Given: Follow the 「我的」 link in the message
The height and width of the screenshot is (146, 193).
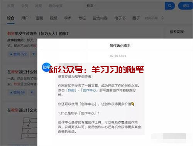Looking at the screenshot, I should tap(71, 90).
